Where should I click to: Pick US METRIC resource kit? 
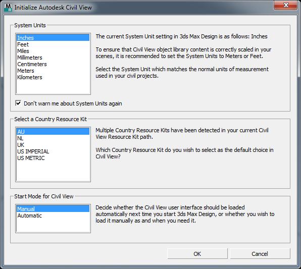(53, 158)
